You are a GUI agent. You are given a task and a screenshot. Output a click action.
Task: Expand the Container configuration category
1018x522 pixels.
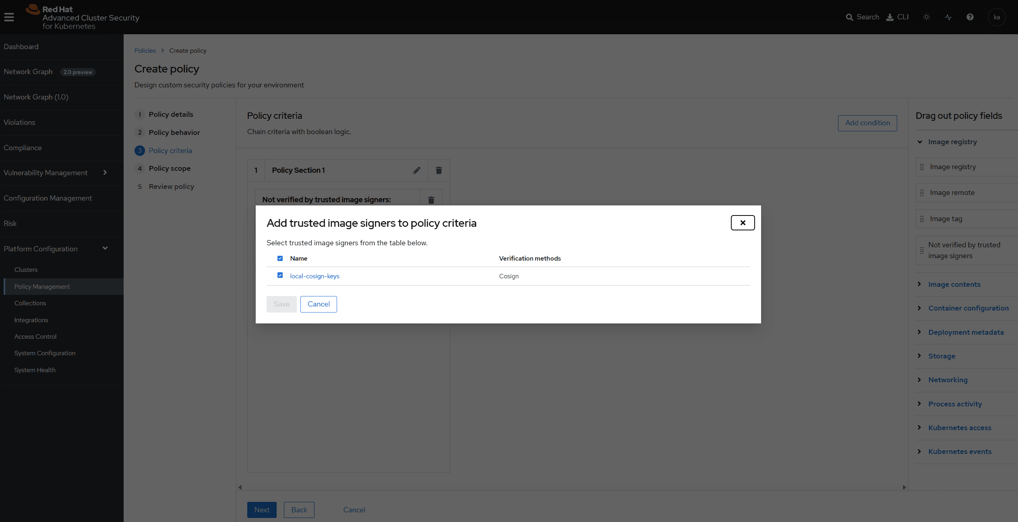pyautogui.click(x=963, y=308)
